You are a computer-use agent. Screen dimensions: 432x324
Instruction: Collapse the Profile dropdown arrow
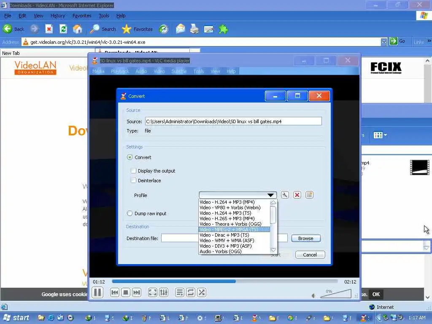270,195
